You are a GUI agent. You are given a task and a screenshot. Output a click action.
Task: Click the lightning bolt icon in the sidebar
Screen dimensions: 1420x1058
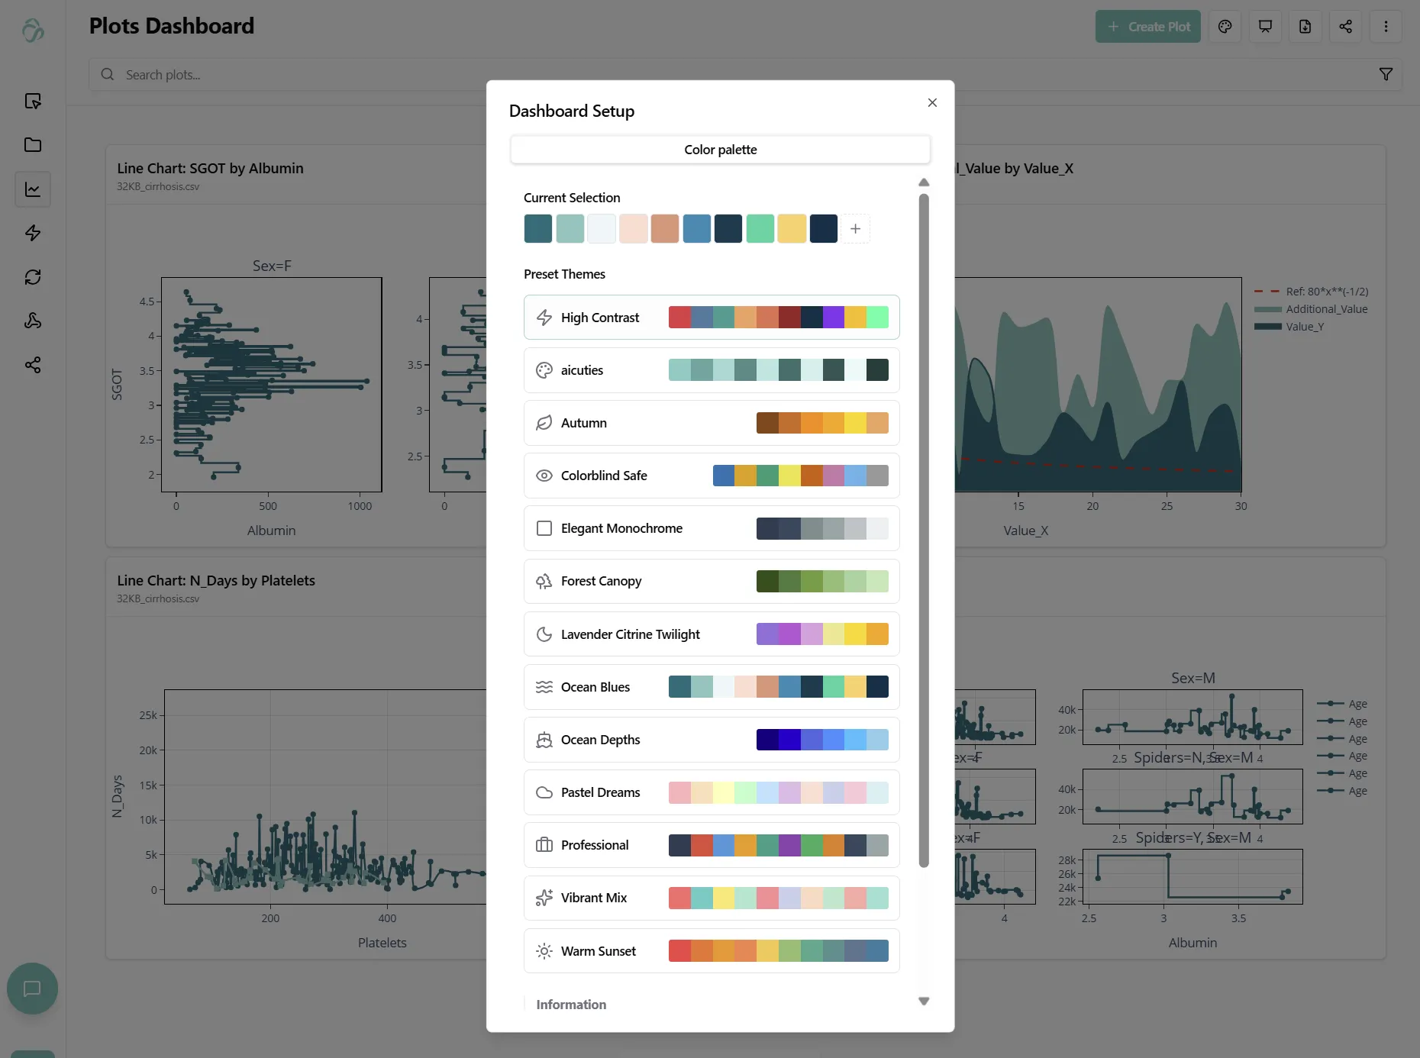[x=33, y=234]
